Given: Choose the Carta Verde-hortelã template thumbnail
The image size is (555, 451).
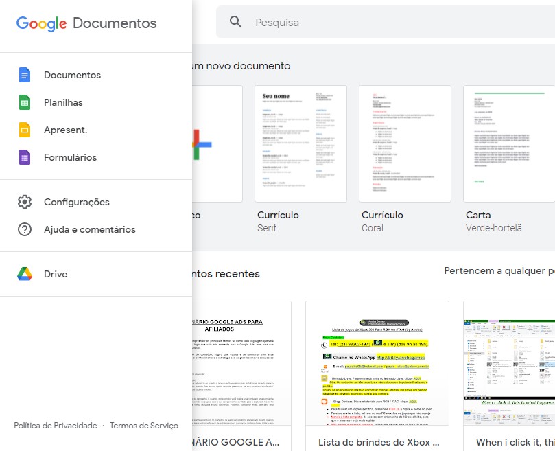Looking at the screenshot, I should 509,144.
